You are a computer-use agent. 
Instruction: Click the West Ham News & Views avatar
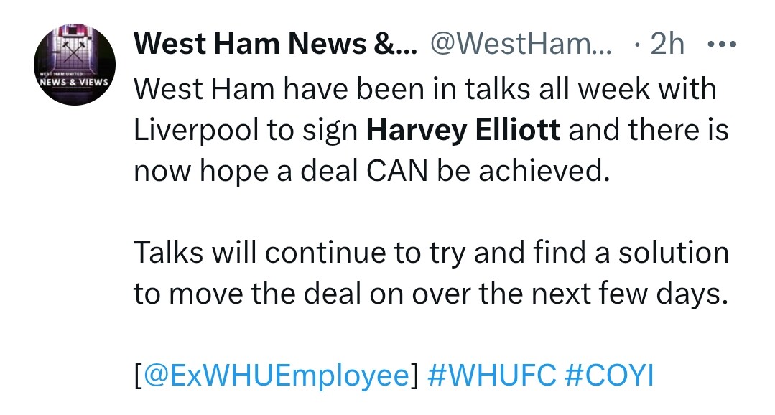click(x=71, y=68)
